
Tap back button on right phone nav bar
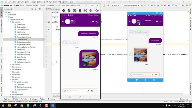coord(154,80)
